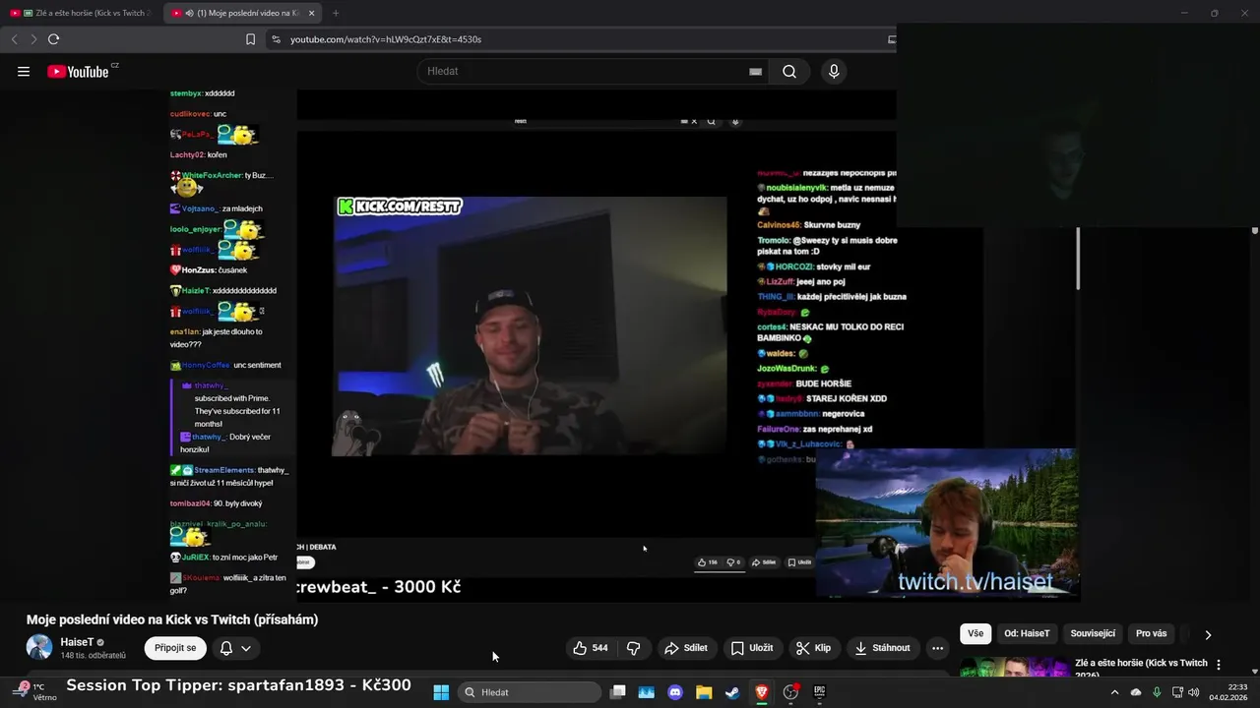Screen dimensions: 1260x708
Task: Start voice search with the microphone
Action: point(834,72)
